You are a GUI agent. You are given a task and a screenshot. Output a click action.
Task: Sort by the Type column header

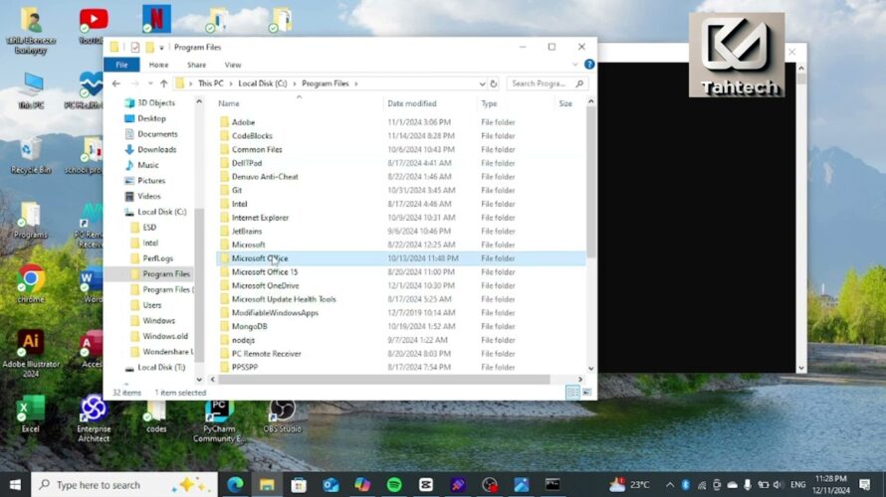490,103
